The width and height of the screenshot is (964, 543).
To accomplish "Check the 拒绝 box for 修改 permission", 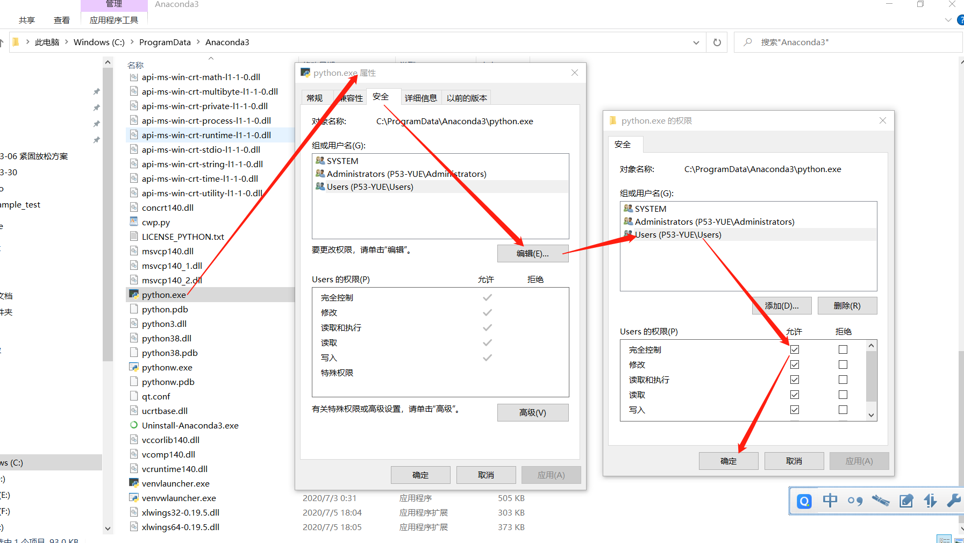I will (x=842, y=364).
